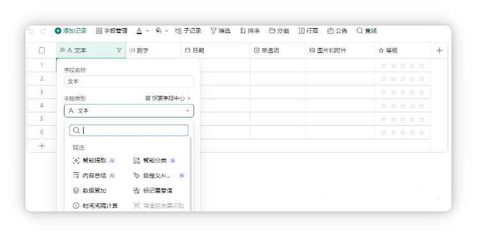Collapse the 字段类型 文本 dropdown
Viewport: 477px width, 237px height.
129,111
